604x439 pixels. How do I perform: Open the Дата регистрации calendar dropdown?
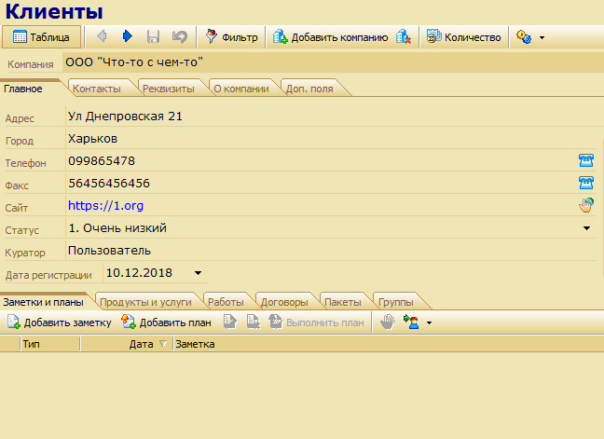[x=198, y=273]
